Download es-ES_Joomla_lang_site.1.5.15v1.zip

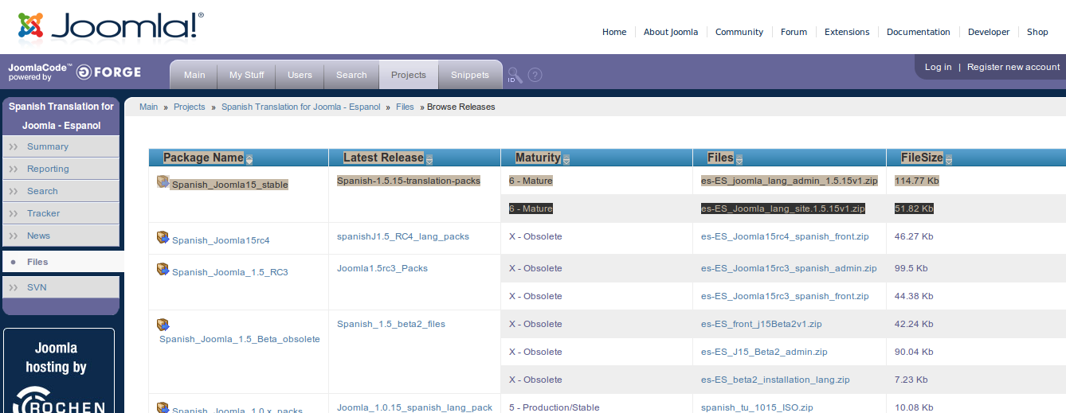783,208
